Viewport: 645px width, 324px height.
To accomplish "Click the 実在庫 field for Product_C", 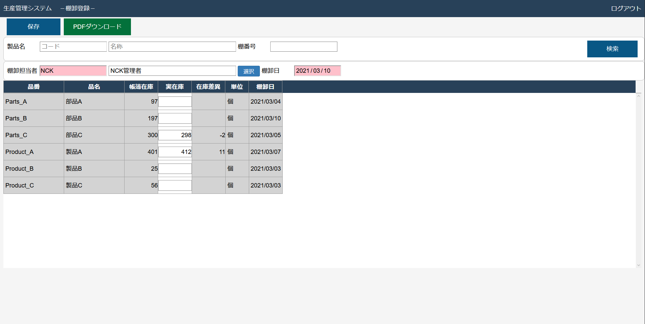I will click(x=175, y=185).
